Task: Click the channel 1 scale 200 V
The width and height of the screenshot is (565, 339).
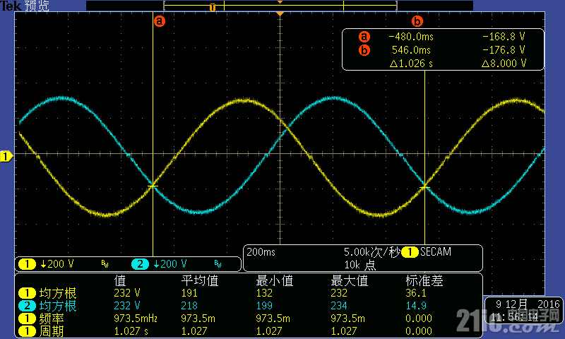Action: tap(57, 264)
